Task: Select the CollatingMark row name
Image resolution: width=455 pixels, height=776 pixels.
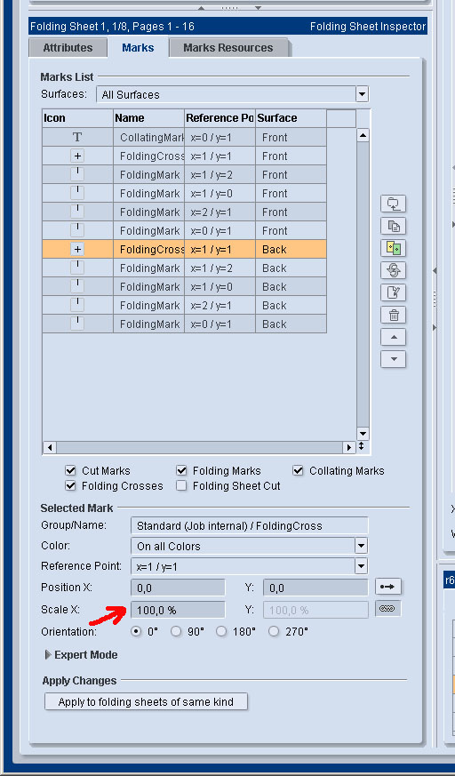Action: coord(149,137)
